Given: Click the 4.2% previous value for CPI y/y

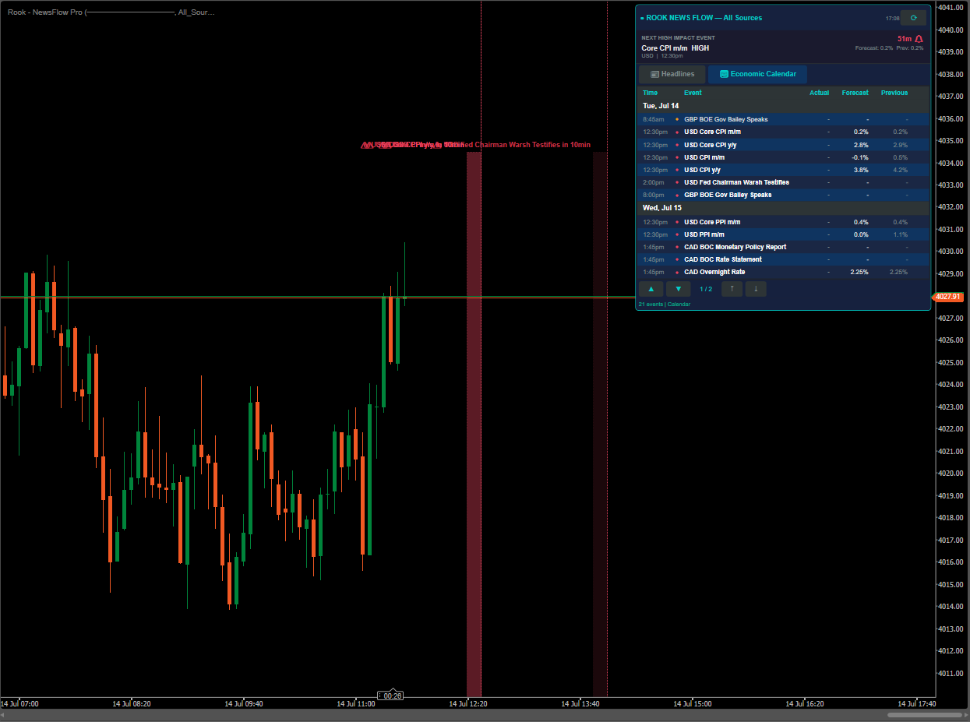Looking at the screenshot, I should pyautogui.click(x=901, y=170).
